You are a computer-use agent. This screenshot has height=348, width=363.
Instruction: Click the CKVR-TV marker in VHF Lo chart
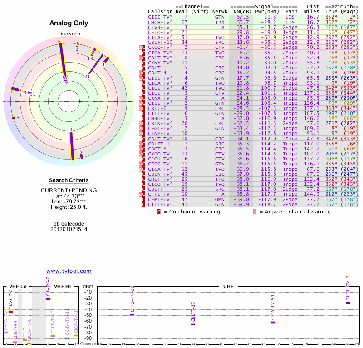click(11, 312)
